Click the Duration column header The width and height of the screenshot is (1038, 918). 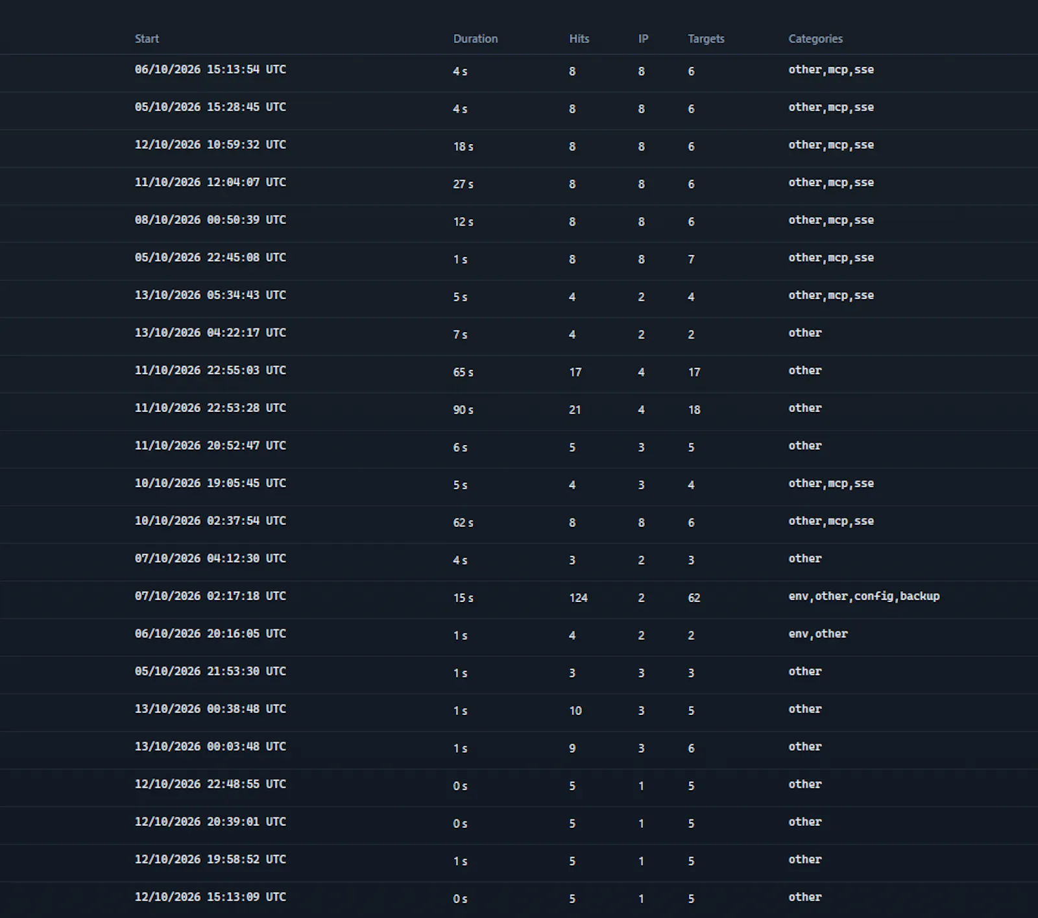(476, 39)
